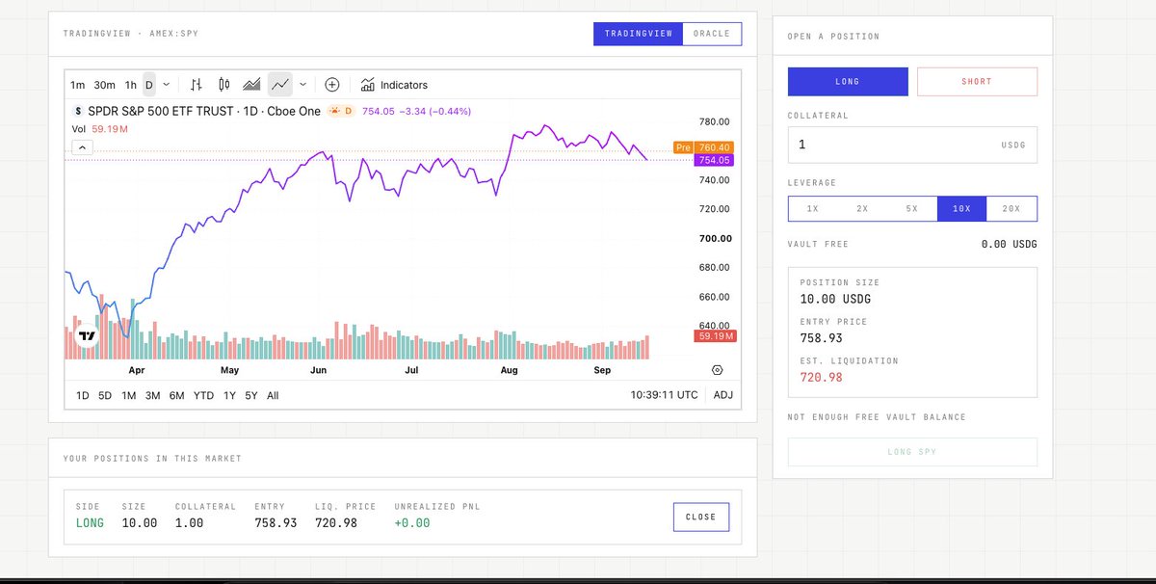Set chart range to YTD

(203, 395)
